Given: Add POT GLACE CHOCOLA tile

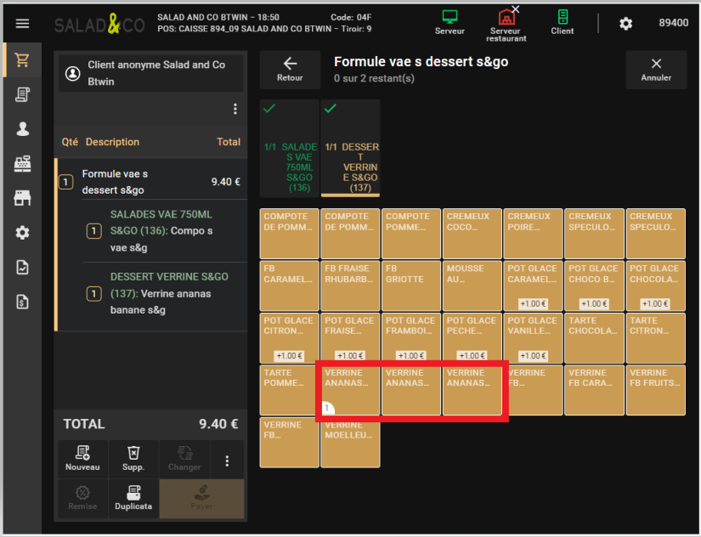Looking at the screenshot, I should pos(655,285).
